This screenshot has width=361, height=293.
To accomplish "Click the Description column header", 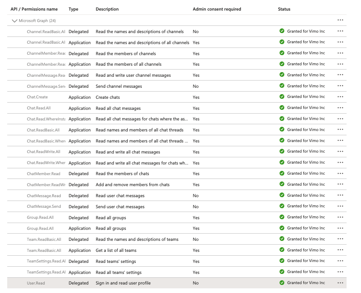I will pyautogui.click(x=107, y=9).
